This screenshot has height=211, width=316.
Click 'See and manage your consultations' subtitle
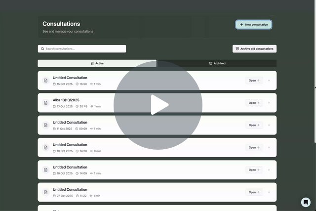tap(68, 32)
